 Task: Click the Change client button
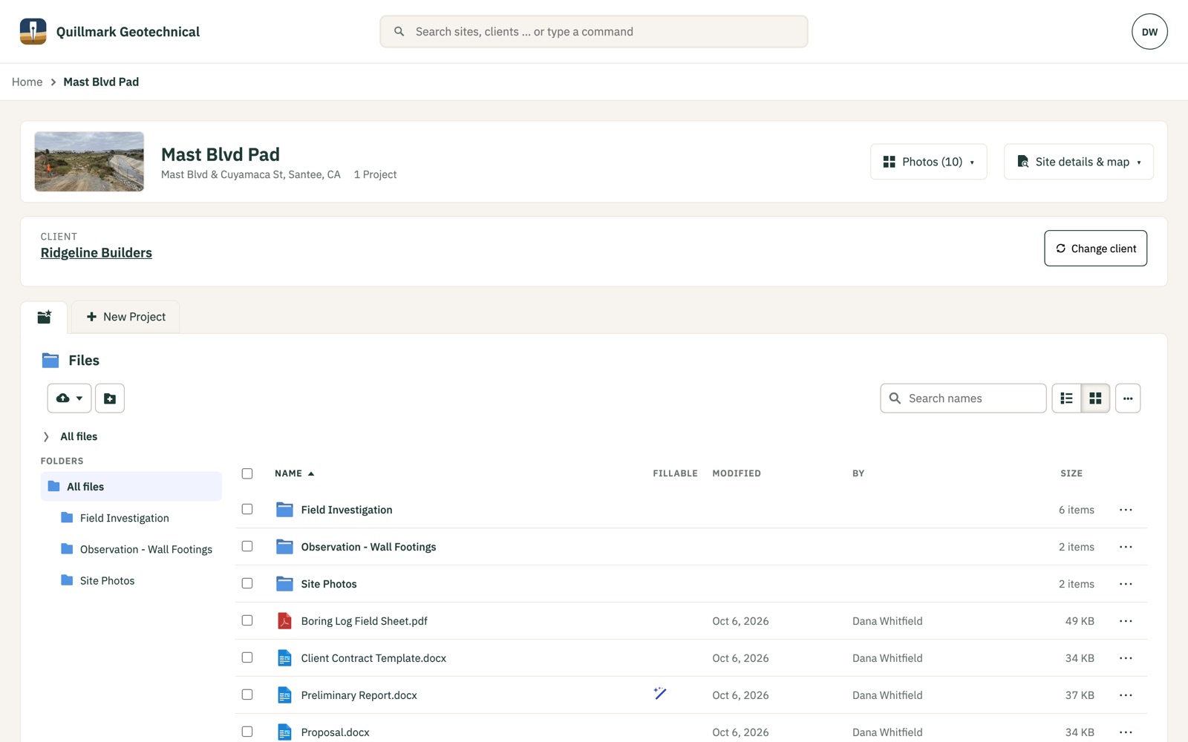[x=1095, y=249]
